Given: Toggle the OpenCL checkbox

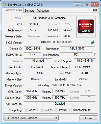Looking at the screenshot, I should tap(27, 110).
